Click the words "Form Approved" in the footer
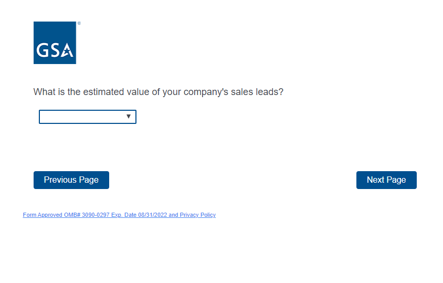 click(x=43, y=215)
